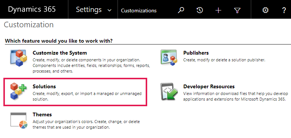Open the Customize the System link
The image size is (291, 138).
(60, 53)
